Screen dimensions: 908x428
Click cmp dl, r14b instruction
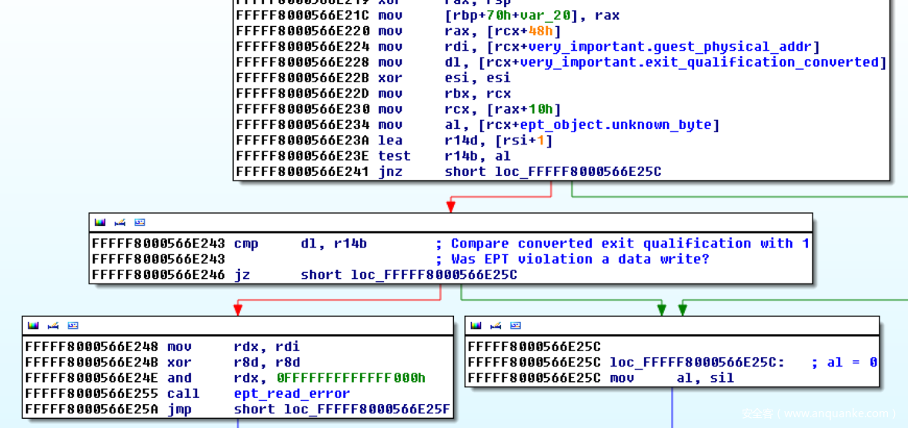pyautogui.click(x=301, y=244)
